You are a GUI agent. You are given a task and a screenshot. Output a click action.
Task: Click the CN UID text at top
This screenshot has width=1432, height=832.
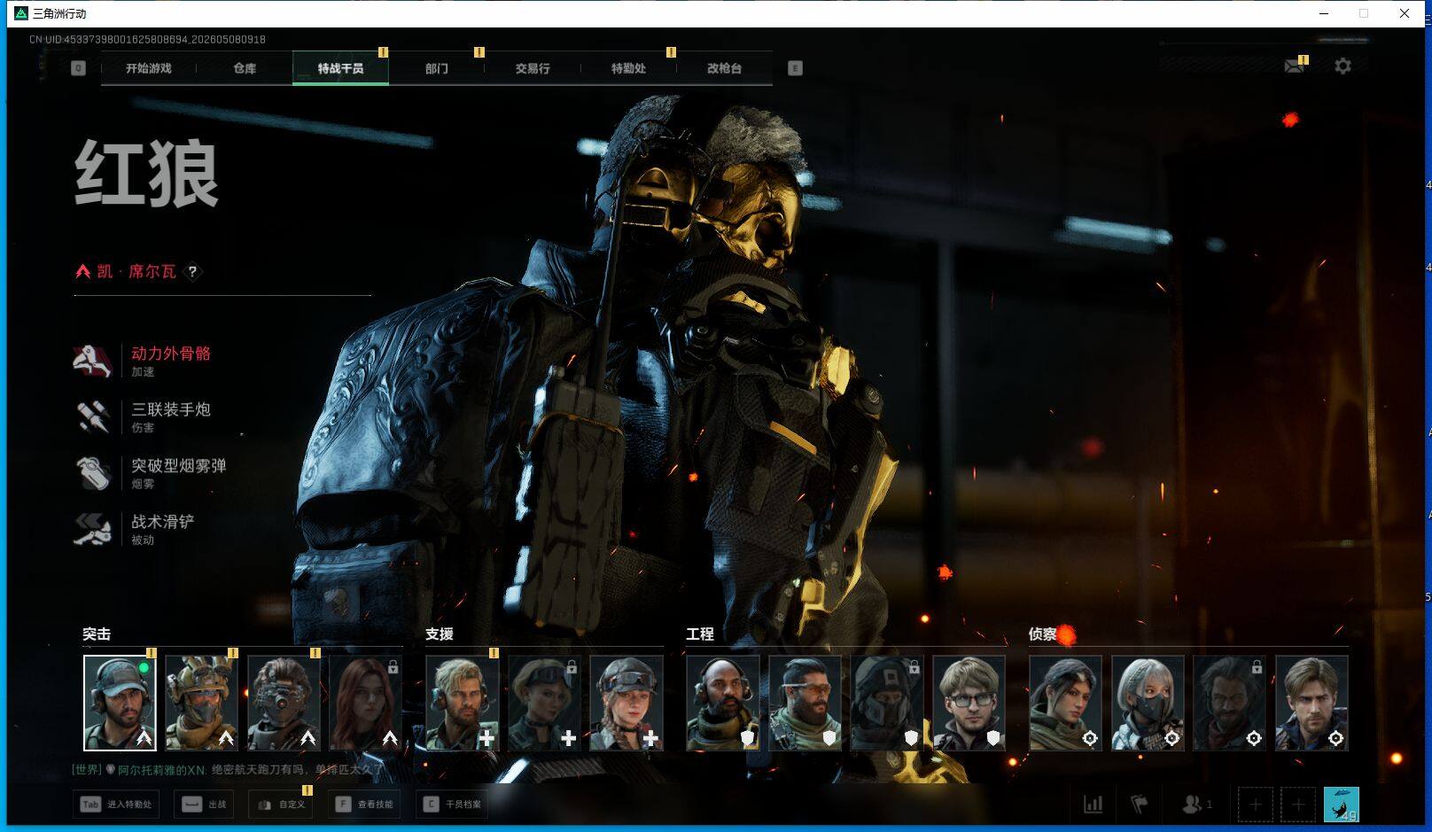(147, 39)
